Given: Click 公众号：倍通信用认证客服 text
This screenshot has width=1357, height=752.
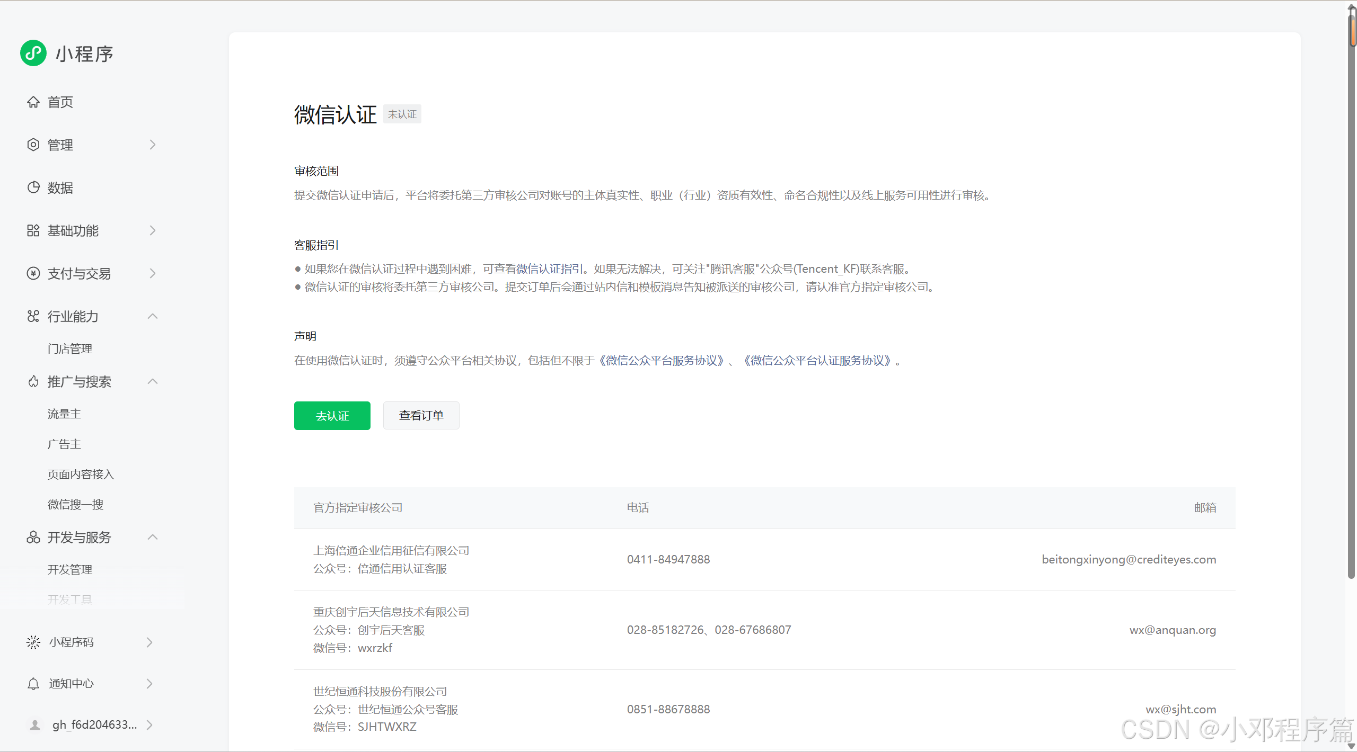Looking at the screenshot, I should click(x=380, y=569).
